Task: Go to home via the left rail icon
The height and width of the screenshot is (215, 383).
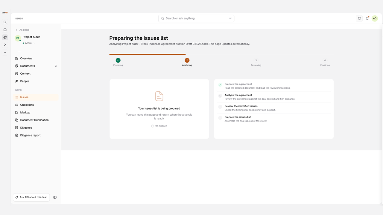Action: pyautogui.click(x=5, y=30)
